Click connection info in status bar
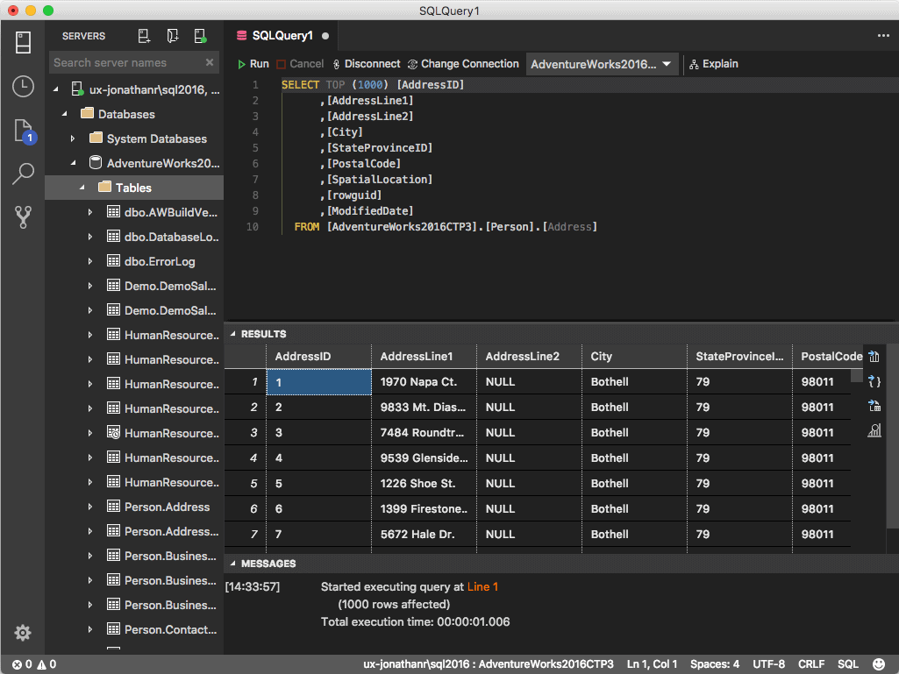The width and height of the screenshot is (899, 674). pos(488,664)
